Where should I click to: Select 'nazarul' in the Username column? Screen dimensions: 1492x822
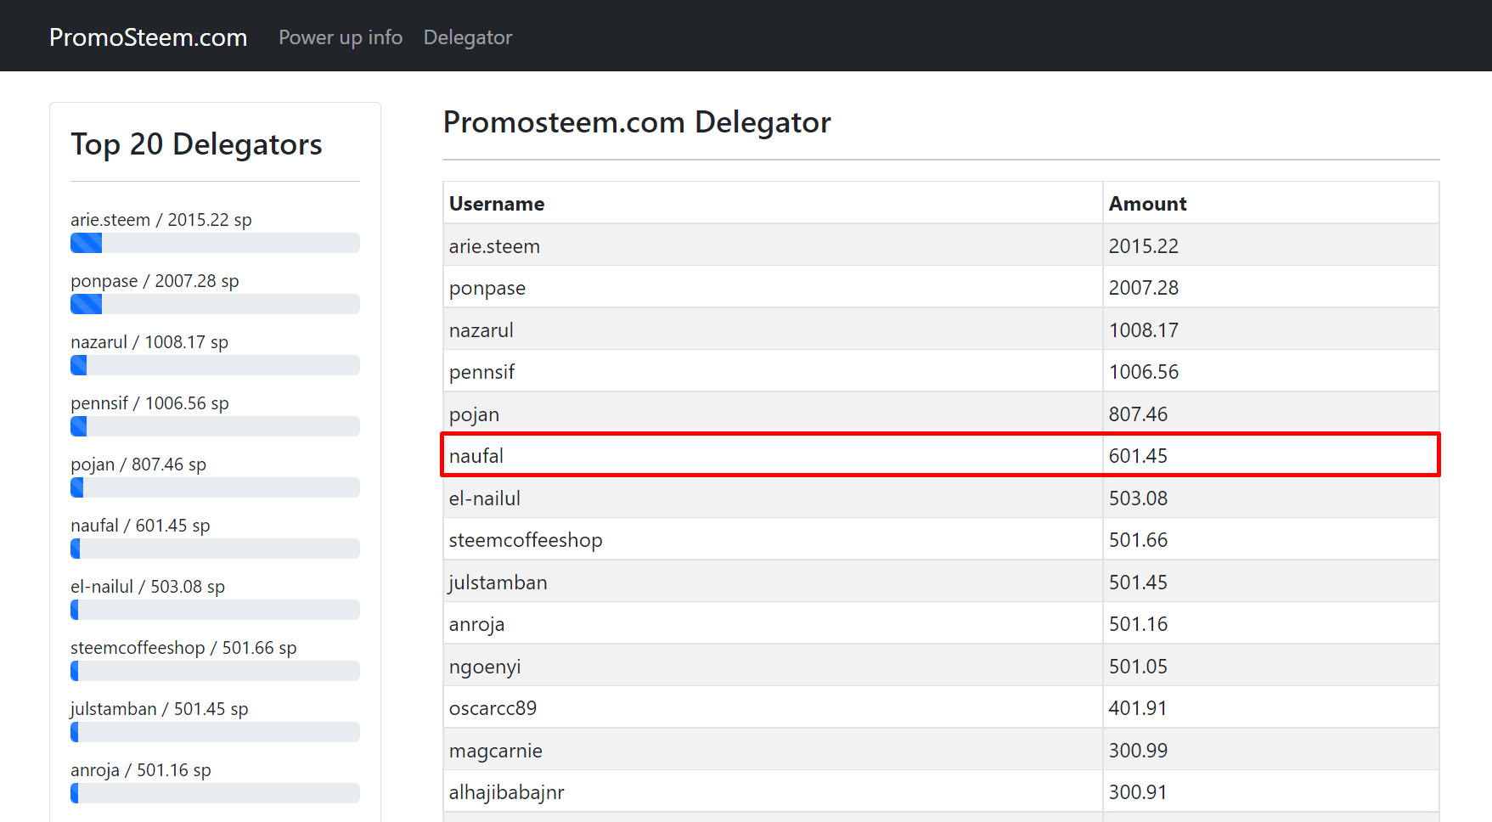coord(773,329)
